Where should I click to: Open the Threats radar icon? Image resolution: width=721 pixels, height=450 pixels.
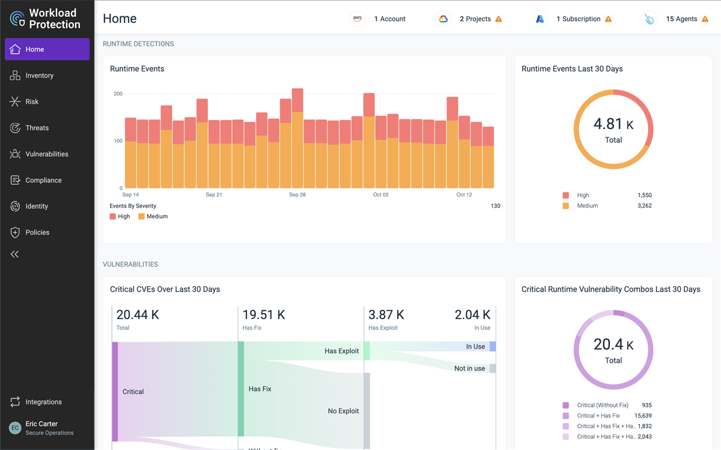15,128
